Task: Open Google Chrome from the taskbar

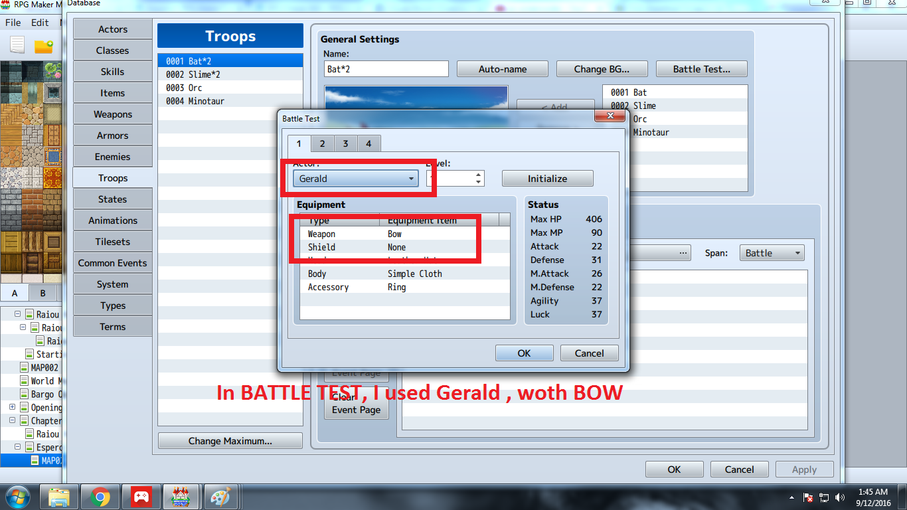Action: tap(100, 497)
